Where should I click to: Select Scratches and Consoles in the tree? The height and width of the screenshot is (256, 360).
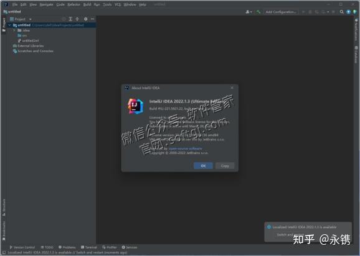33,51
